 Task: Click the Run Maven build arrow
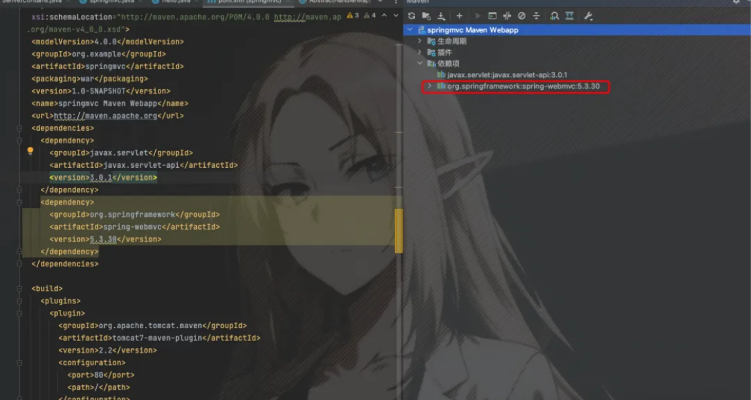[x=478, y=16]
